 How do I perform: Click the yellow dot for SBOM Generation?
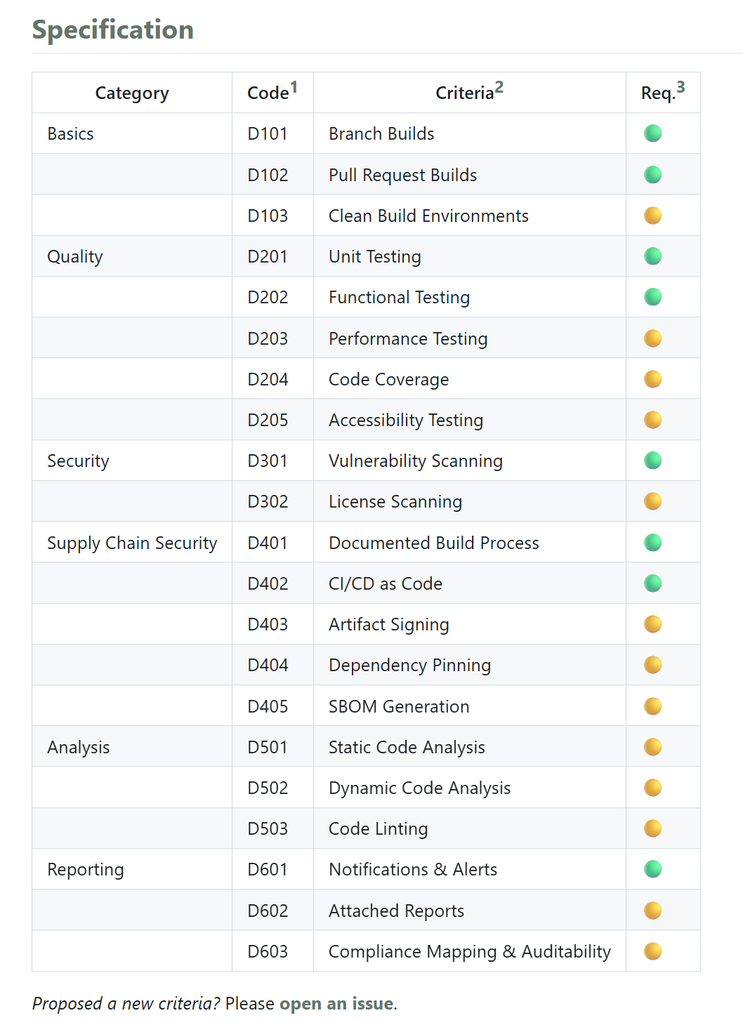652,706
